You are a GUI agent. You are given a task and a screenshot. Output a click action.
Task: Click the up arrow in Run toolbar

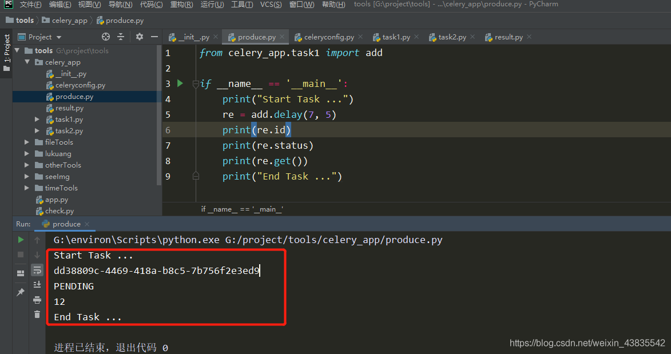pos(37,240)
